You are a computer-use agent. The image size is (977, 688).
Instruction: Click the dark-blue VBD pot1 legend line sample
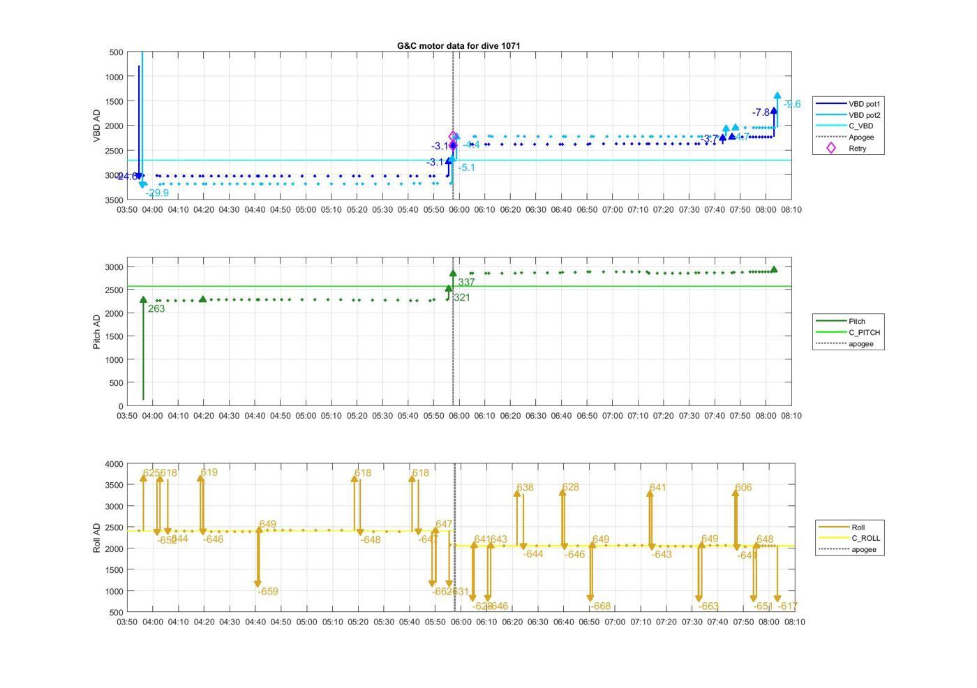point(830,104)
